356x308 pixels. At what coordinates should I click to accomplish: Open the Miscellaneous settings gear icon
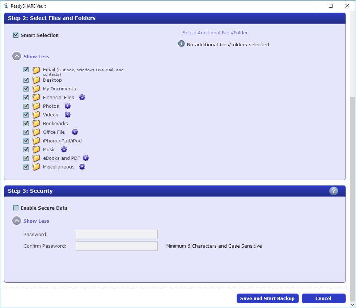coord(82,167)
